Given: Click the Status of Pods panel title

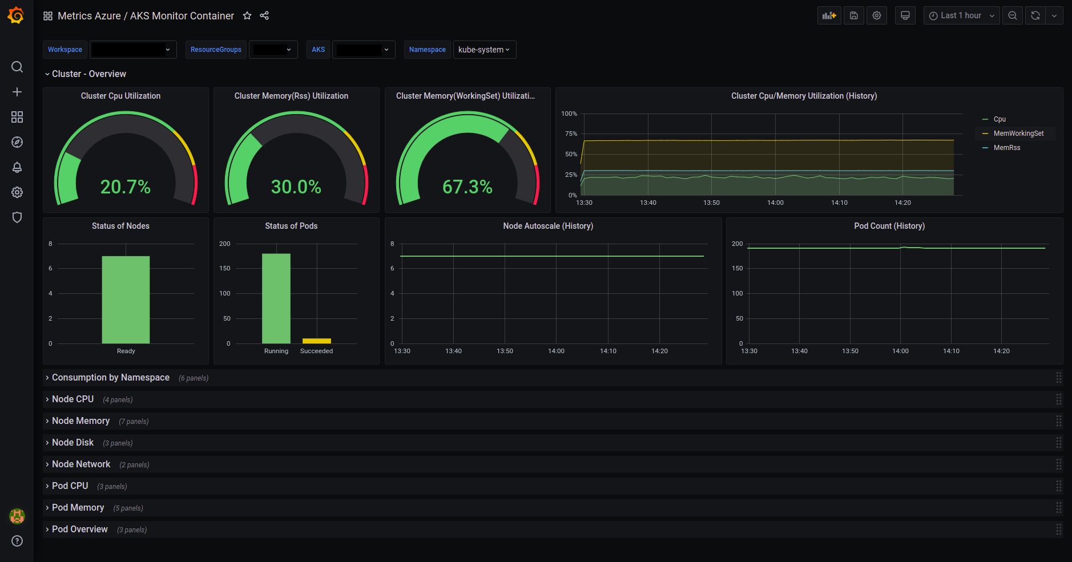Looking at the screenshot, I should pyautogui.click(x=291, y=226).
